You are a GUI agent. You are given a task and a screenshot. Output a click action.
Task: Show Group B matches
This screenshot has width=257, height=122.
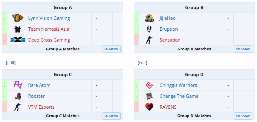pyautogui.click(x=243, y=49)
